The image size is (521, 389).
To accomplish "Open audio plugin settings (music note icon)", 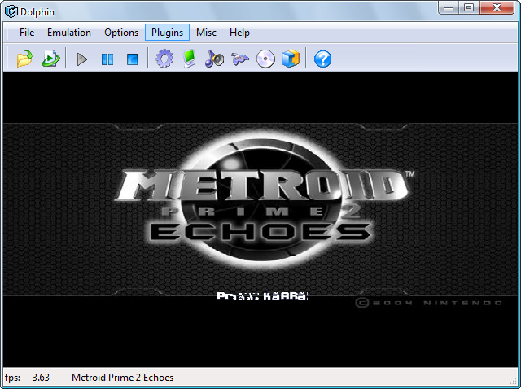I will [214, 59].
